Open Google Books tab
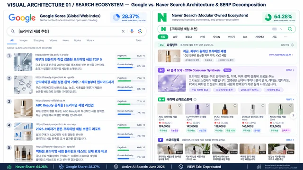Screen dimensions: 303x170 tap(78, 41)
